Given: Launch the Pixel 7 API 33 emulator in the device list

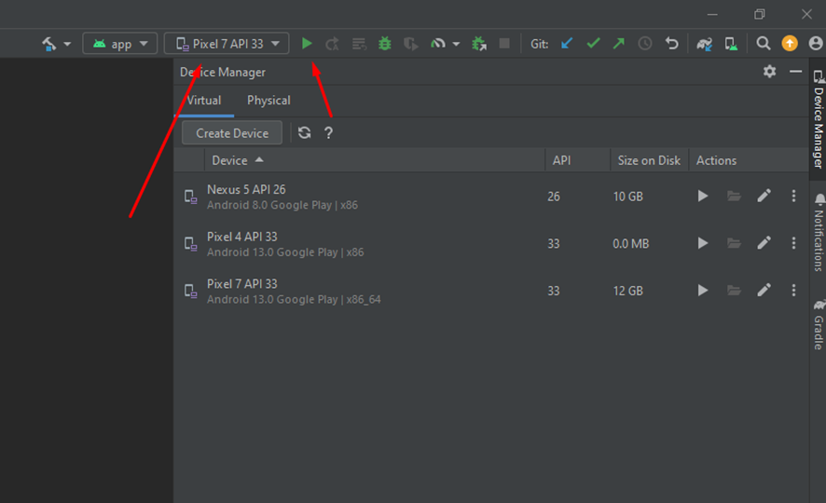Looking at the screenshot, I should pos(703,291).
